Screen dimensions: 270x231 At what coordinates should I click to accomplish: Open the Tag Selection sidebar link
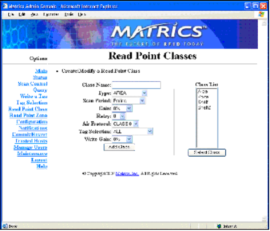[32, 103]
